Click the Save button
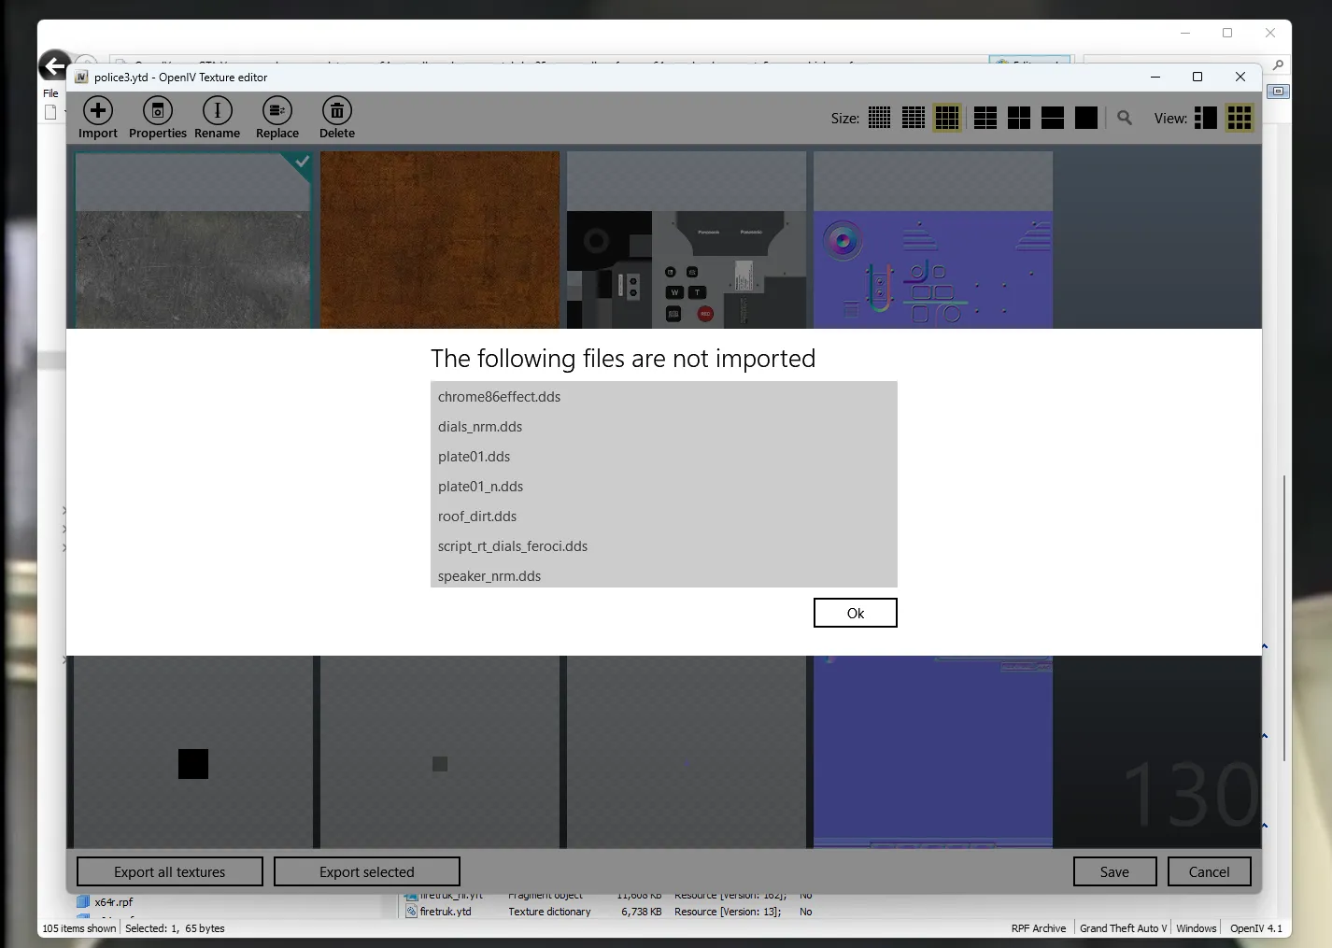 click(1114, 871)
